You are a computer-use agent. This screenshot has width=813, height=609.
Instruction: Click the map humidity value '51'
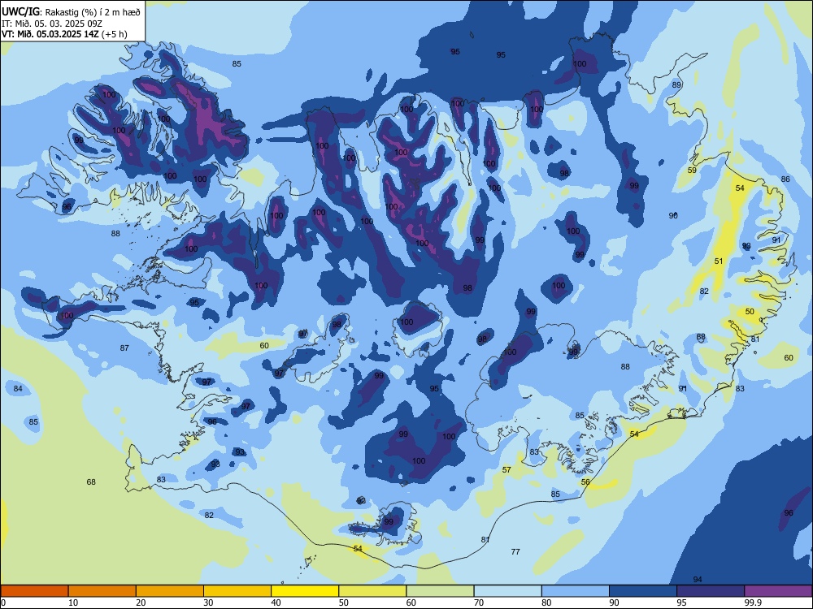[x=719, y=261]
